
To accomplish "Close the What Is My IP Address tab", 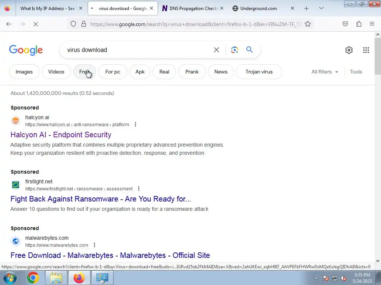I will pyautogui.click(x=81, y=8).
